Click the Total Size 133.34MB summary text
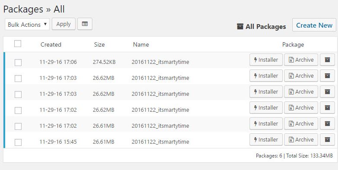 point(310,156)
